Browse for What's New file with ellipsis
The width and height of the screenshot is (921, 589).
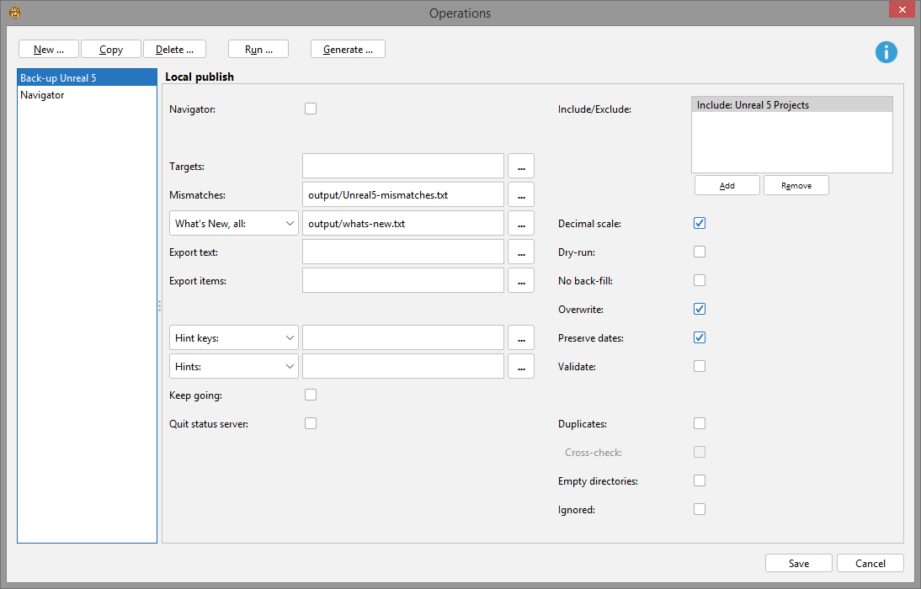(x=521, y=224)
